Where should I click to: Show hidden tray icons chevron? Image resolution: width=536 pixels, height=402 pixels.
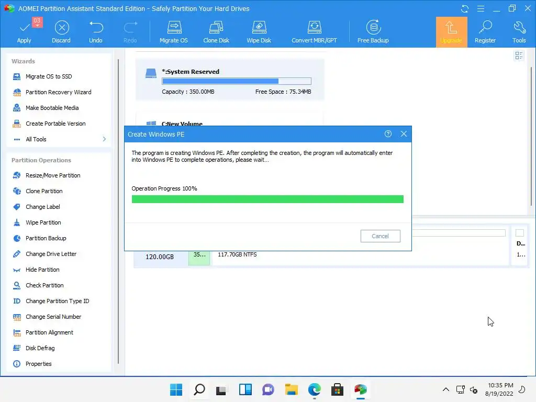tap(446, 389)
